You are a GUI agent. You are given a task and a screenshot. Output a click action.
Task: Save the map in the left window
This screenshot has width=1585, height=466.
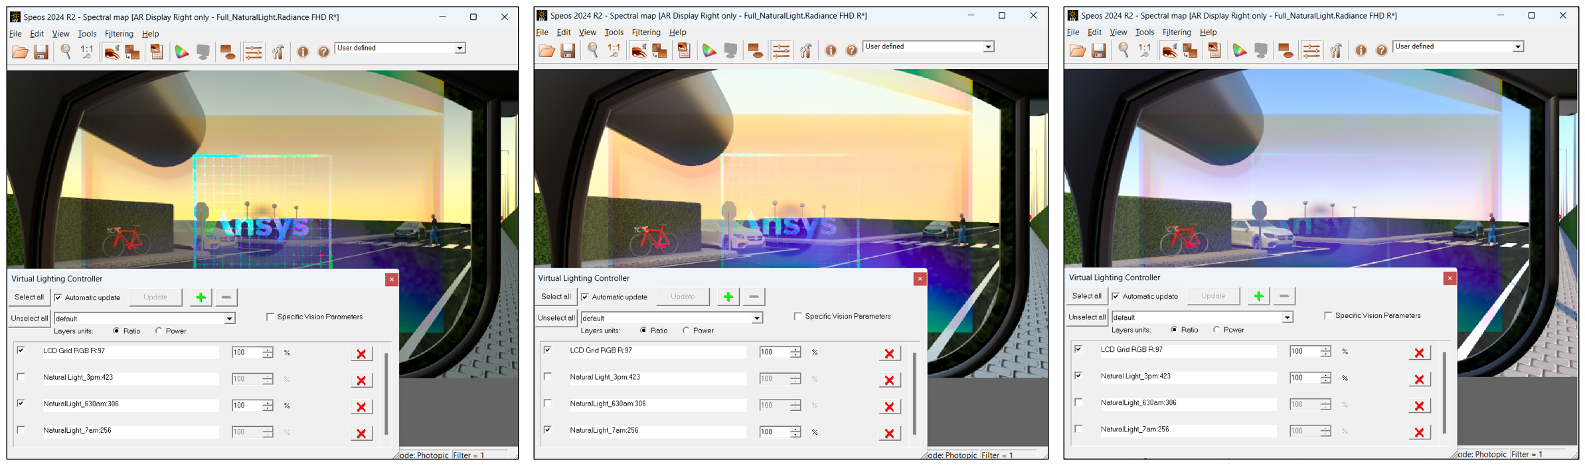coord(41,52)
